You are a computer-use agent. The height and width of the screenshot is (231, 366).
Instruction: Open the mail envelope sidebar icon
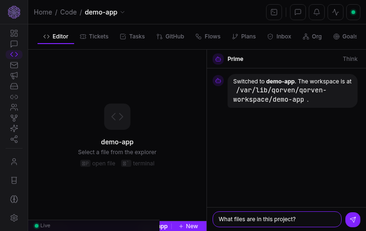point(14,65)
